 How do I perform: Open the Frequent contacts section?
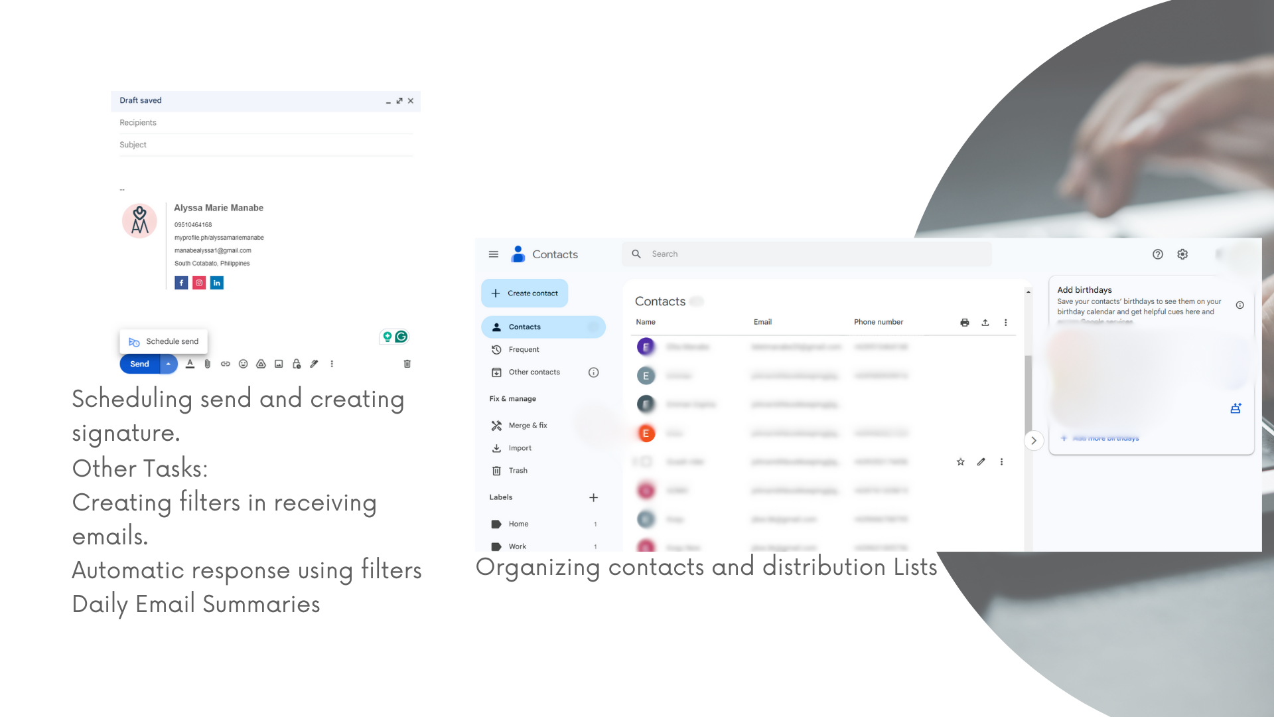coord(524,350)
